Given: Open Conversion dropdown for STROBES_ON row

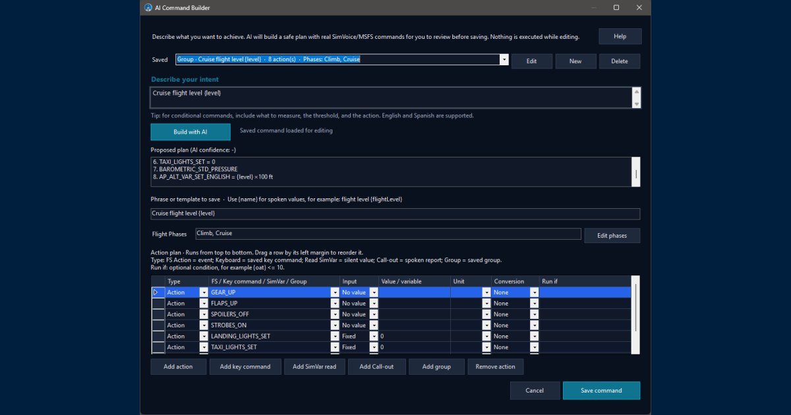Looking at the screenshot, I should (535, 325).
